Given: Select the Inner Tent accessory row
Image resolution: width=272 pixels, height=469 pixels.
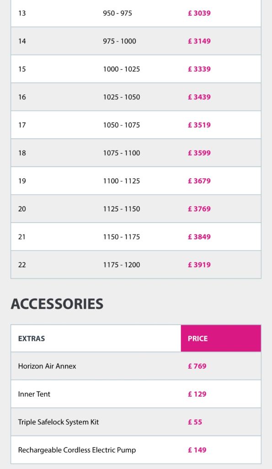Looking at the screenshot, I should pos(136,394).
